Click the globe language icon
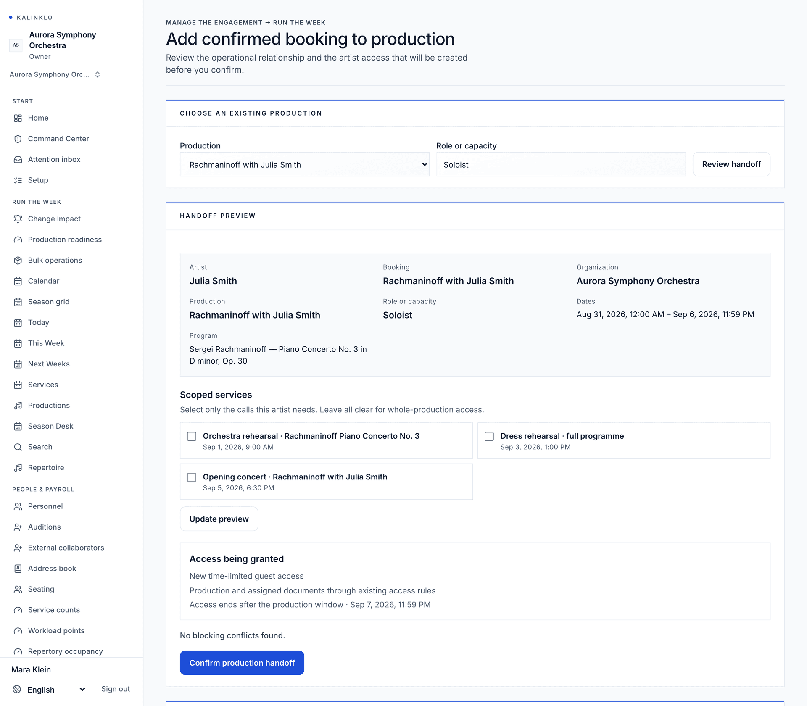807x706 pixels. coord(17,689)
